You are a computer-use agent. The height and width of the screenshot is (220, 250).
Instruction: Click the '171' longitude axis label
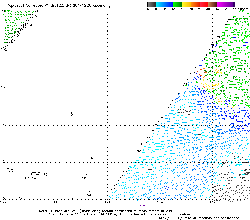pyautogui.click(x=107, y=202)
